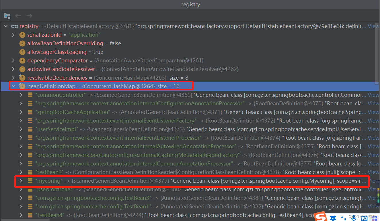
Task: Expand the "commonController" entry
Action: (21, 95)
